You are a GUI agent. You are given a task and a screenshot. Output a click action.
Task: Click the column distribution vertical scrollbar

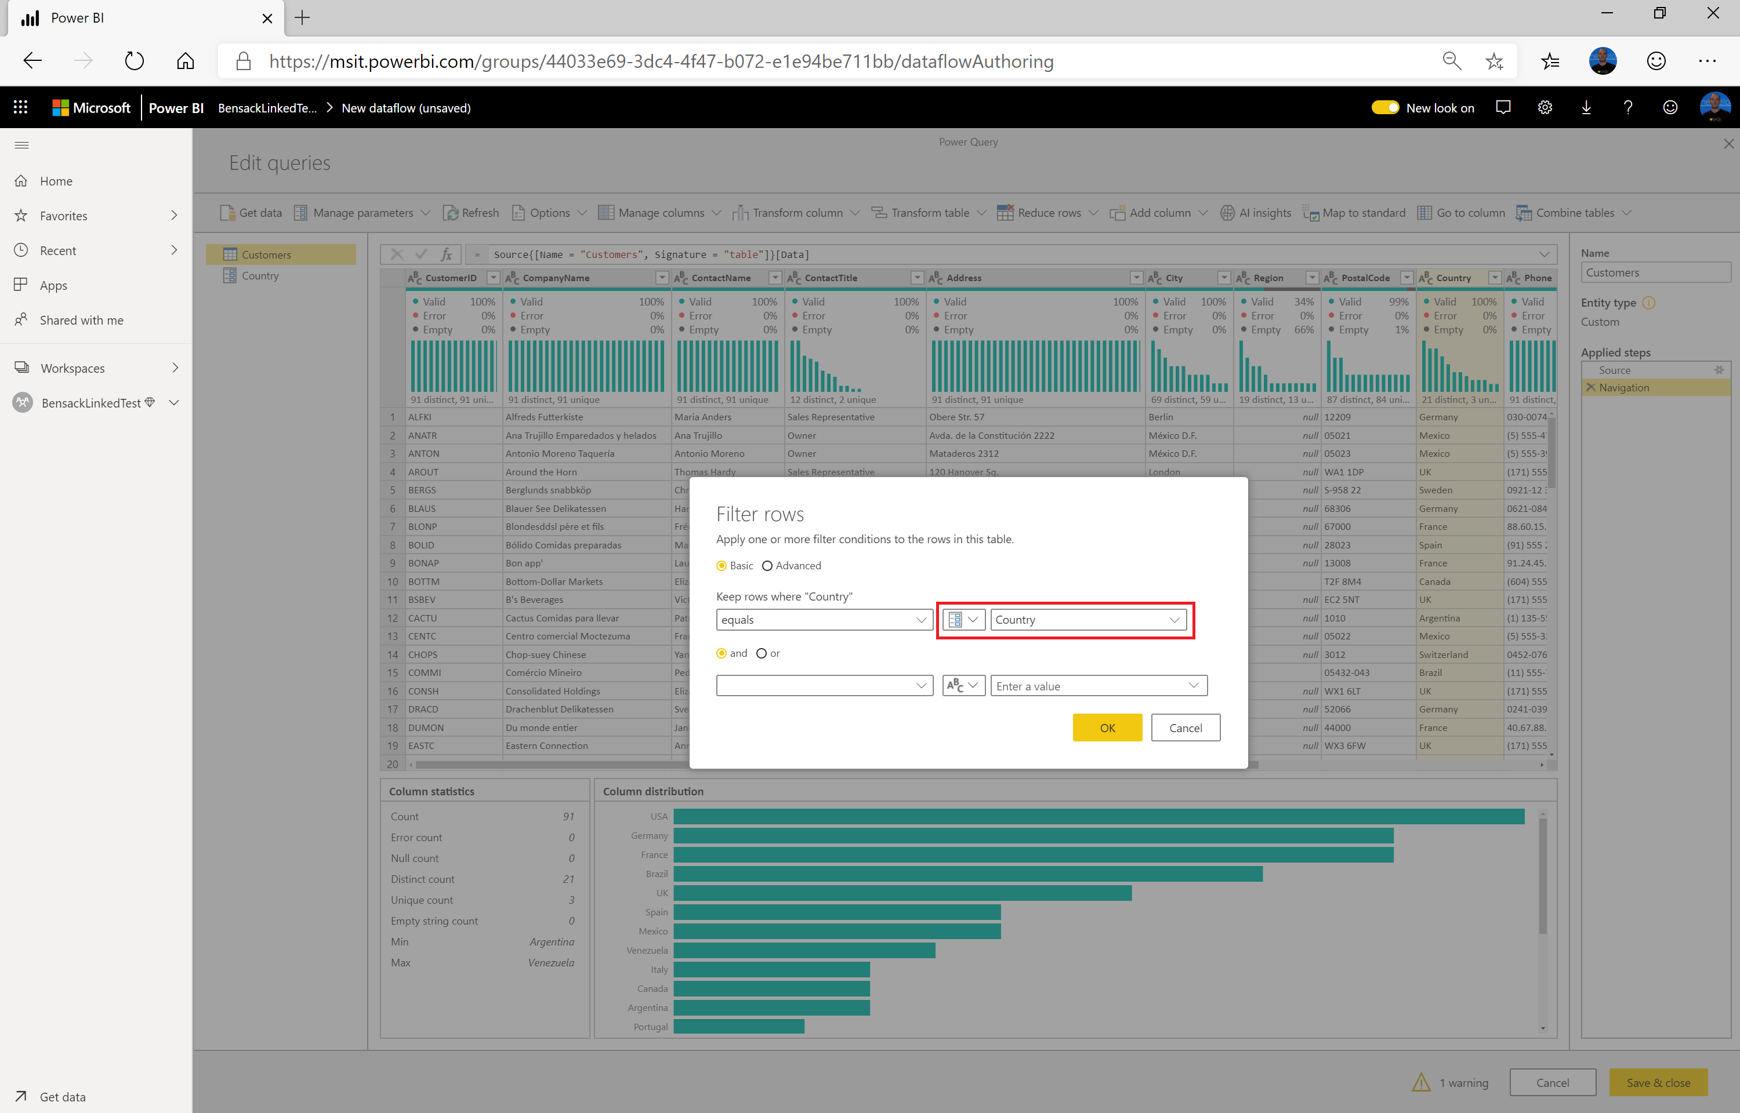pyautogui.click(x=1543, y=876)
